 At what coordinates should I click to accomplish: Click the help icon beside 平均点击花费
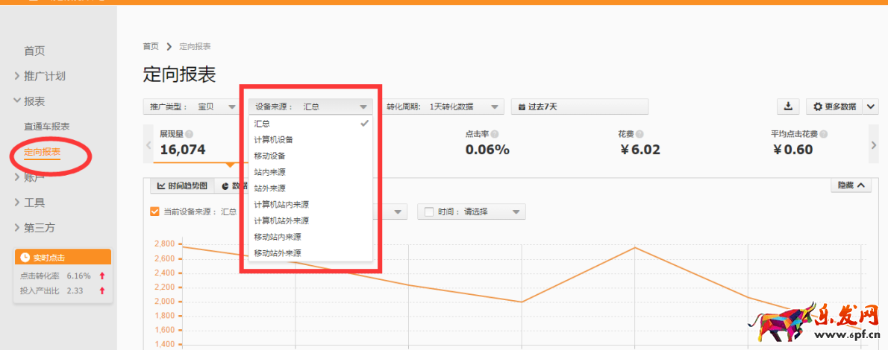coord(824,135)
